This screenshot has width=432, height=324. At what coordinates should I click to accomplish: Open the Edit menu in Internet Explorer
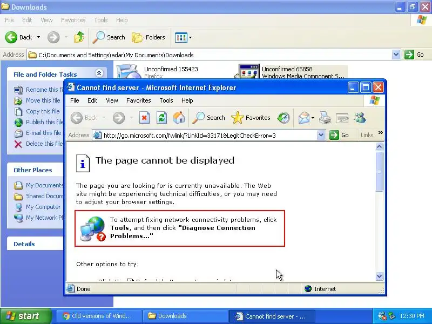pyautogui.click(x=92, y=100)
